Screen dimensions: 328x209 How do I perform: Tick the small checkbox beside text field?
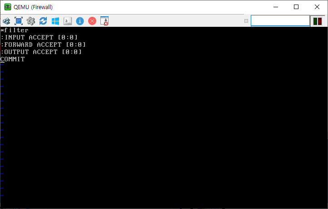(246, 21)
